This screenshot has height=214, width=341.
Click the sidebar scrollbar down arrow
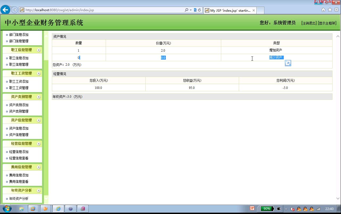[46, 198]
